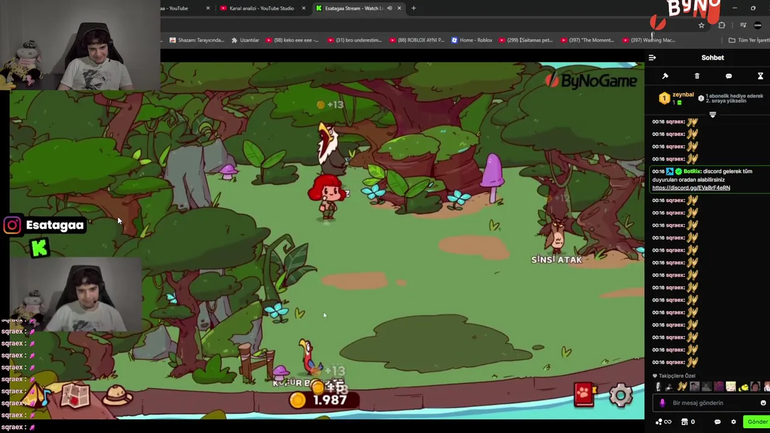The image size is (770, 433).
Task: Open '(31) bro underestim...' bookmark
Action: (x=355, y=40)
